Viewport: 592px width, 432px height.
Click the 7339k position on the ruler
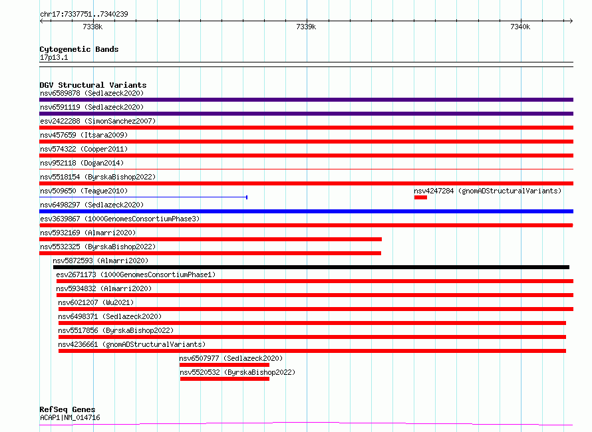[305, 27]
